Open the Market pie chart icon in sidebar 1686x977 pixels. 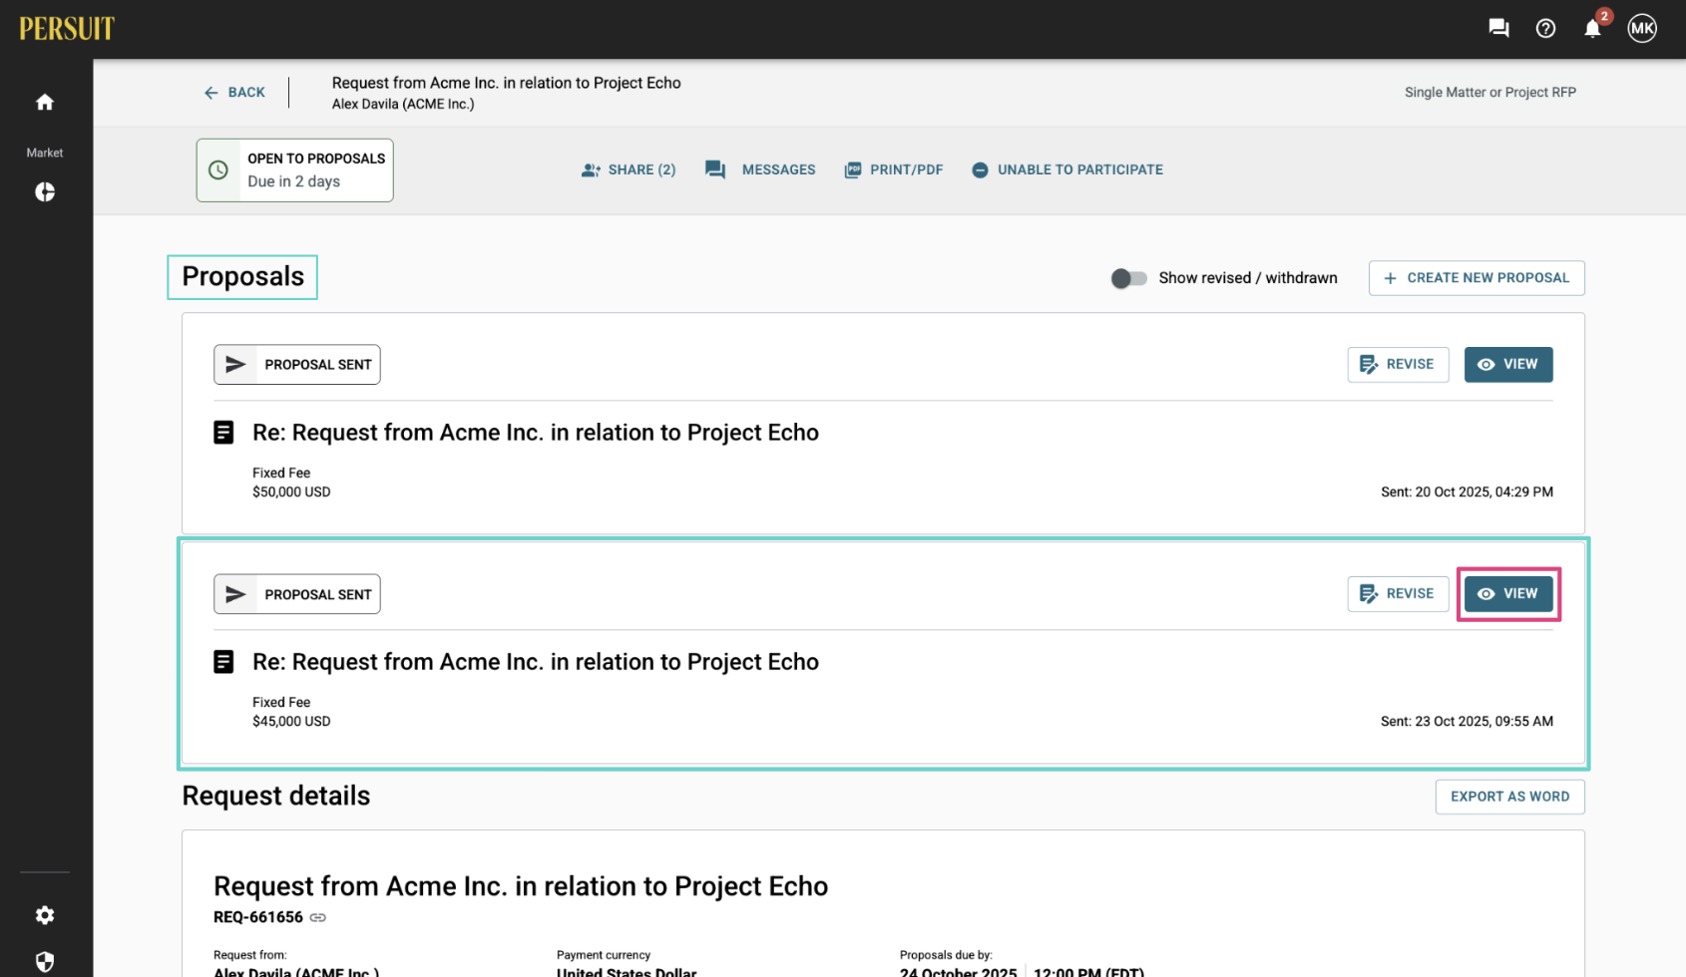[45, 191]
